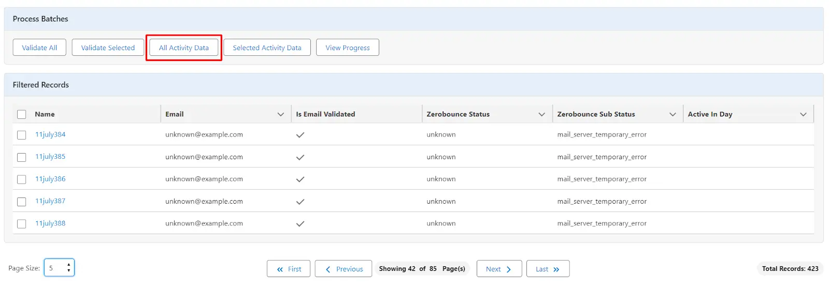This screenshot has width=829, height=289.
Task: Open the 11july386 record link
Action: click(50, 179)
